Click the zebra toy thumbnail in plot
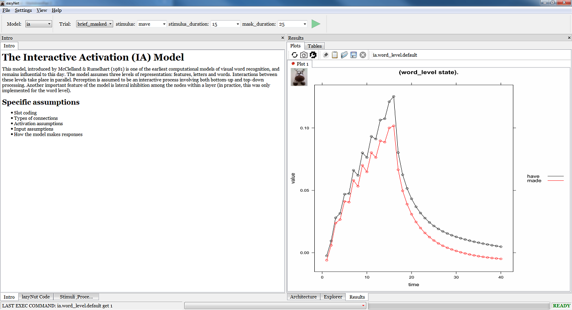The height and width of the screenshot is (310, 572). tap(299, 77)
